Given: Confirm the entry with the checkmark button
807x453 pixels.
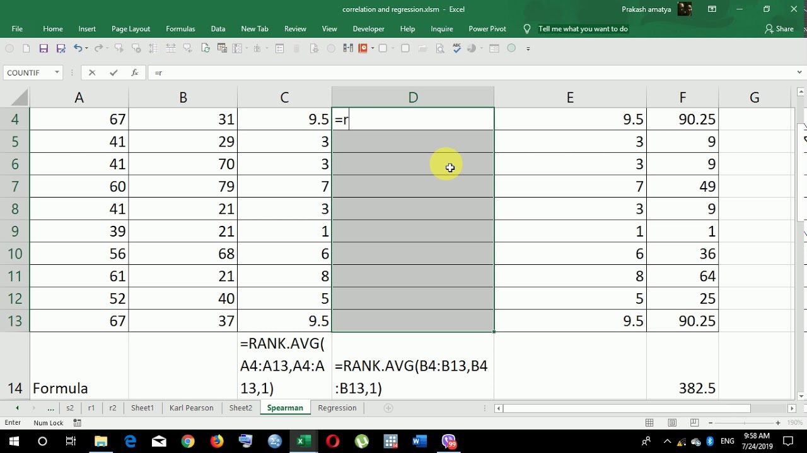Looking at the screenshot, I should click(113, 73).
